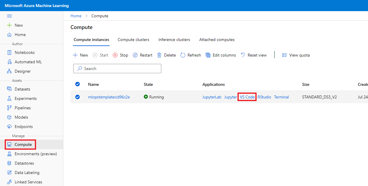
Task: Refresh the compute instances list
Action: pos(191,55)
